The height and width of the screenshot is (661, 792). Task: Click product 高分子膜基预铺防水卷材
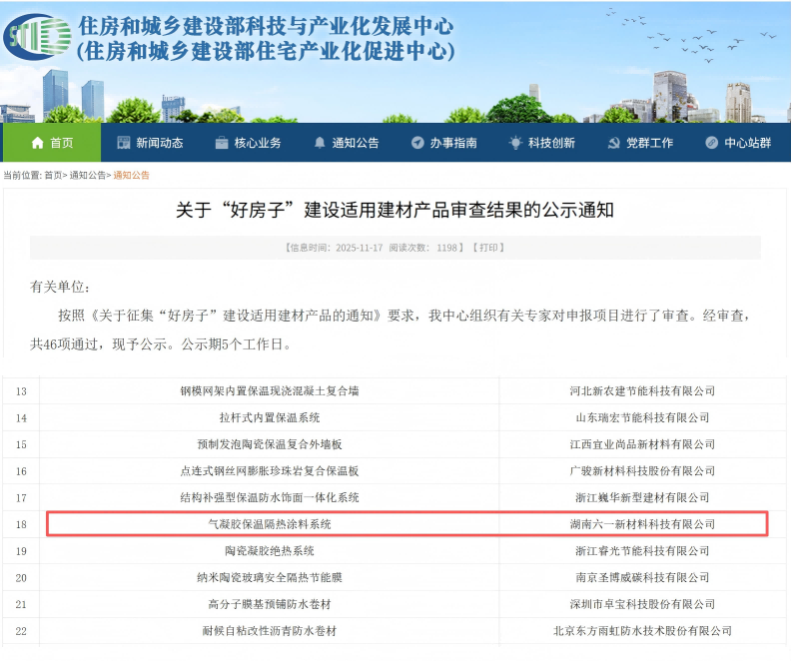pos(270,604)
